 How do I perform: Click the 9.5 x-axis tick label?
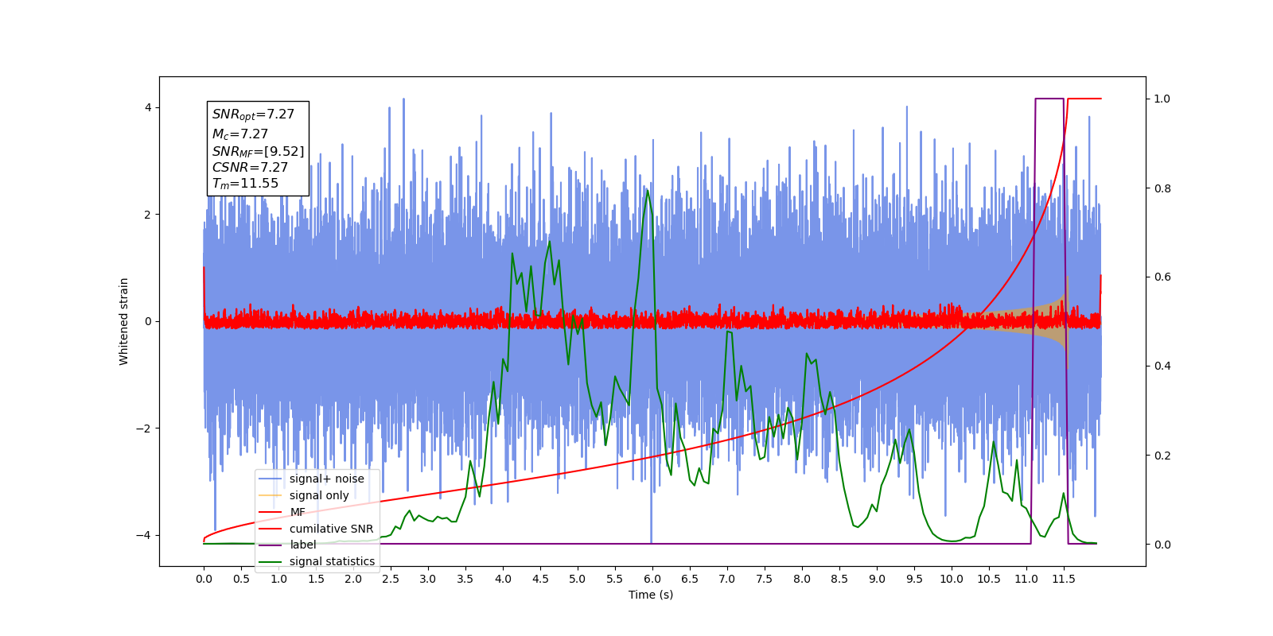pyautogui.click(x=914, y=579)
